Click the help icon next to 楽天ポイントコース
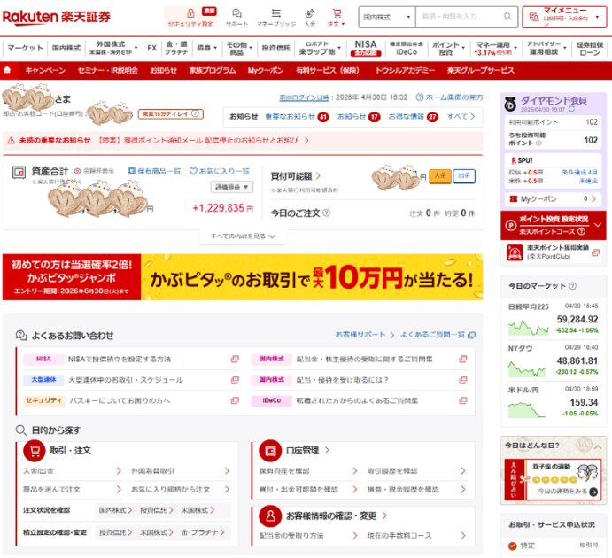Viewport: 612px width, 558px height. [x=581, y=231]
